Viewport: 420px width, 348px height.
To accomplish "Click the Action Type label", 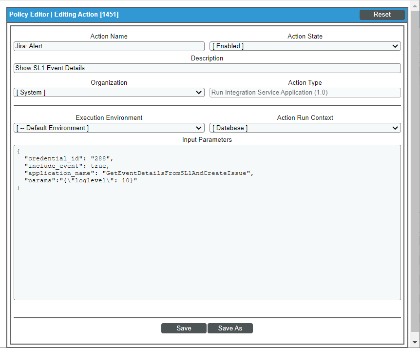I will [x=305, y=82].
